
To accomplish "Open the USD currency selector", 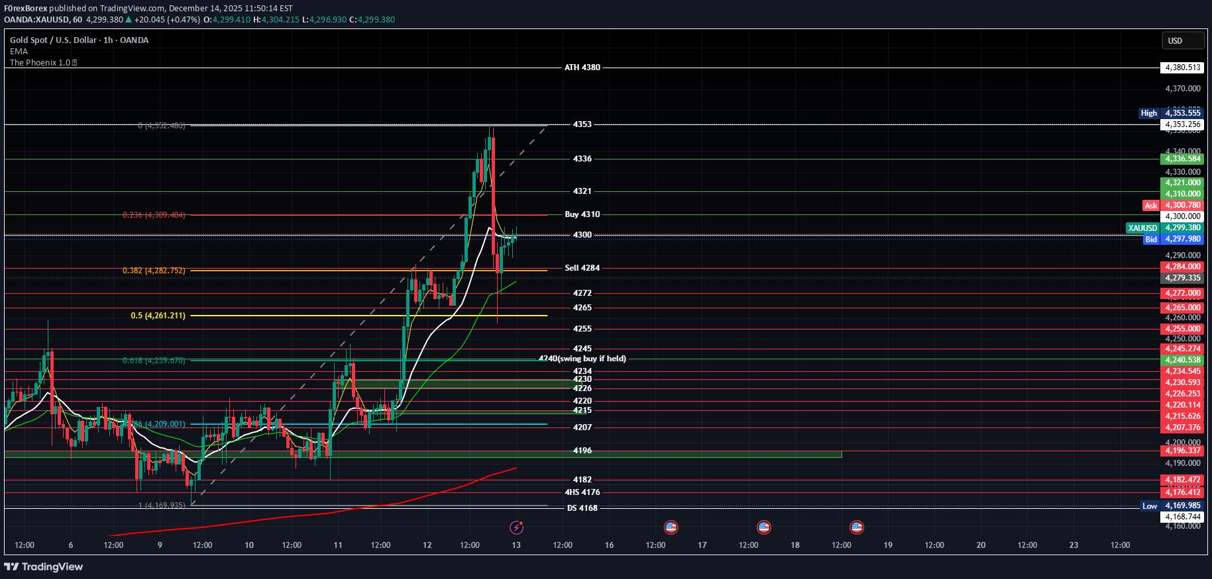I will (1182, 41).
